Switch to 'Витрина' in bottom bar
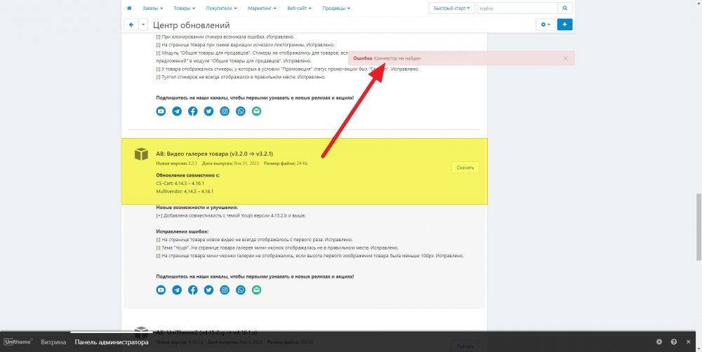The image size is (702, 352). click(x=53, y=342)
